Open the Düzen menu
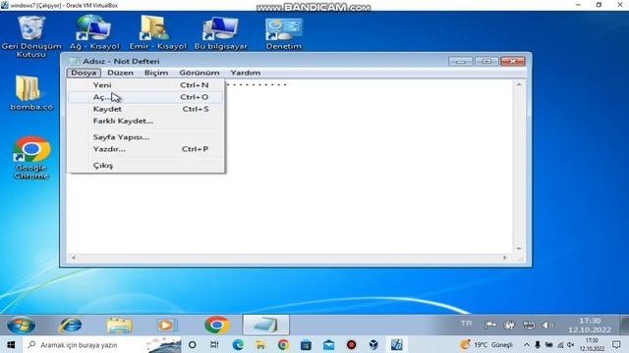 120,73
